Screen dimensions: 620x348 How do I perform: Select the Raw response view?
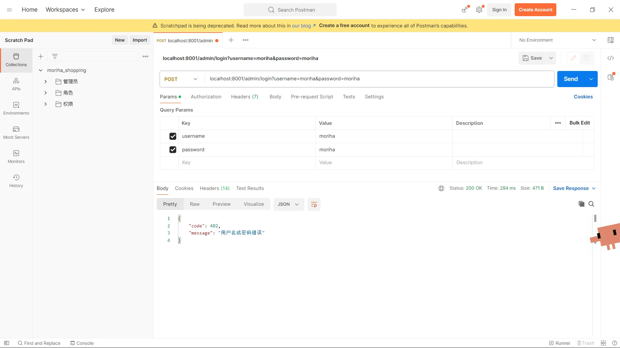tap(195, 204)
